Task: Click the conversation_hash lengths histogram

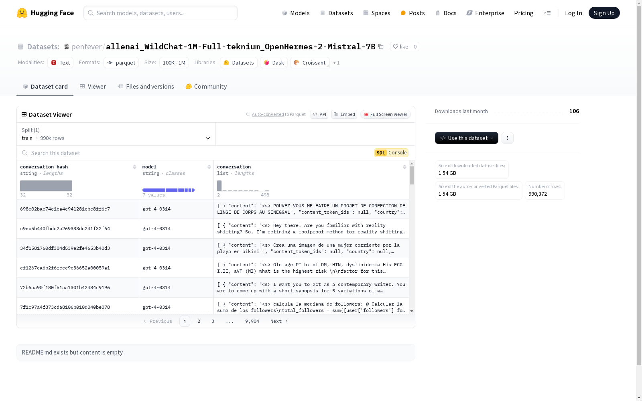Action: [x=46, y=186]
